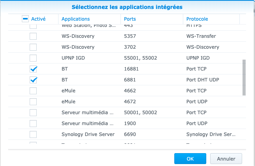Click the vertical scrollbar thumb
This screenshot has height=166, width=255.
pos(244,77)
